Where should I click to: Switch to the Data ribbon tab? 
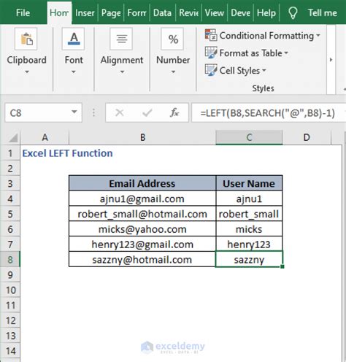click(162, 12)
